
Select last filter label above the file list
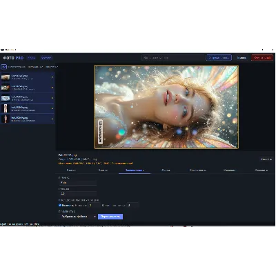51,67
